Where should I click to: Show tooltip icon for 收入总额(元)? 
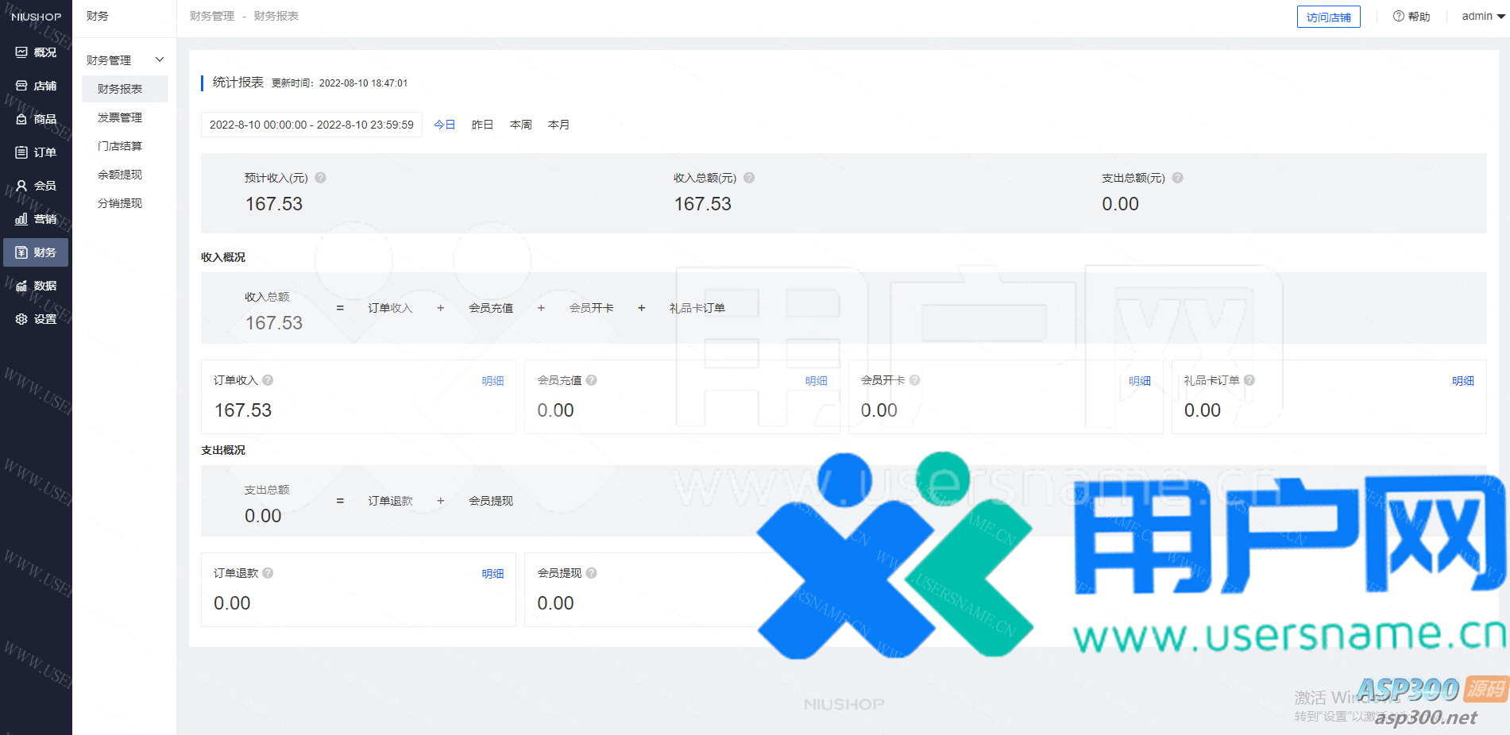(x=749, y=178)
